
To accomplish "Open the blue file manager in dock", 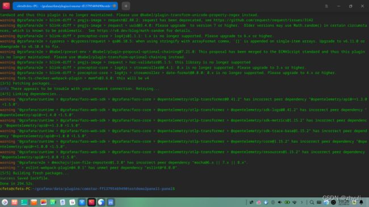I will pos(82,202).
